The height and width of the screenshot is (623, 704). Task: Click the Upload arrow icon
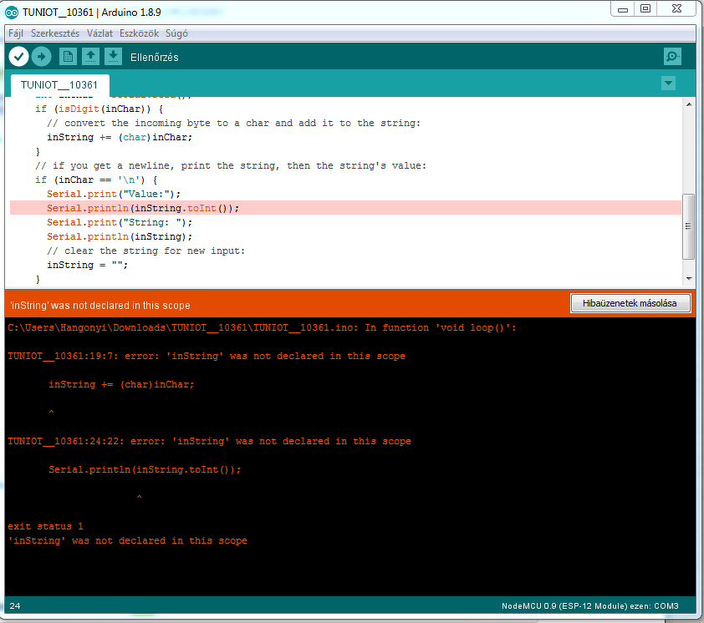pos(42,57)
